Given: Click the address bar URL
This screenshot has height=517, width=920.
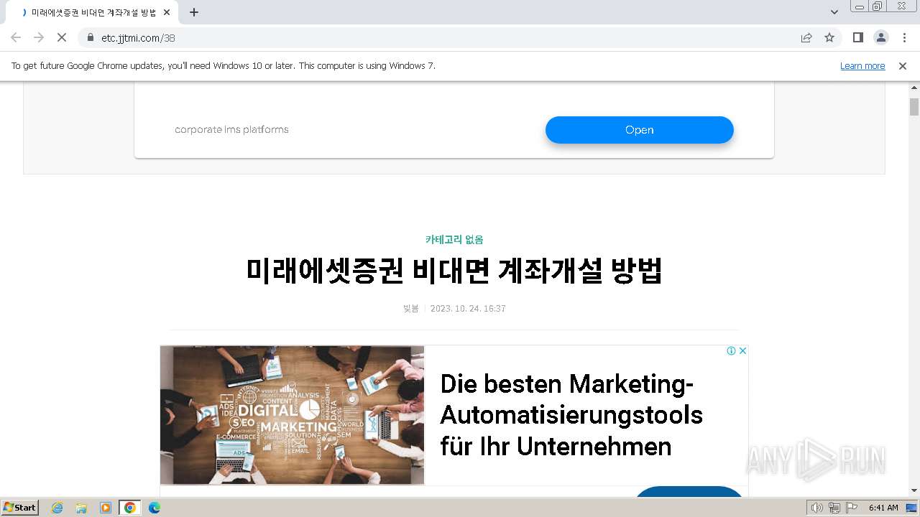Looking at the screenshot, I should (x=138, y=38).
